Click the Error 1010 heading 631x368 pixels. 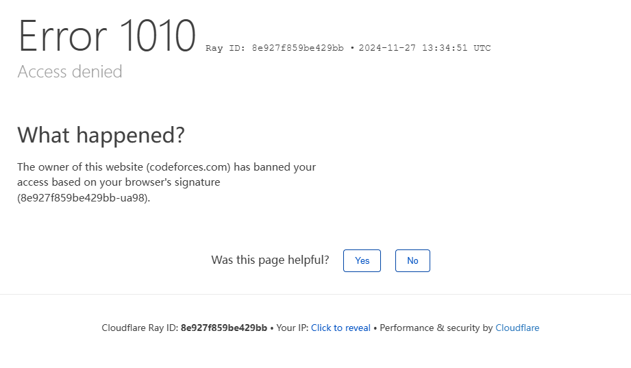pyautogui.click(x=107, y=36)
